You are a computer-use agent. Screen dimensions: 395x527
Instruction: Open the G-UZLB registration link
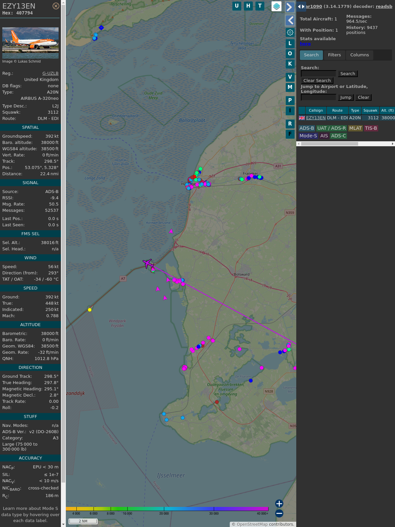(x=50, y=73)
